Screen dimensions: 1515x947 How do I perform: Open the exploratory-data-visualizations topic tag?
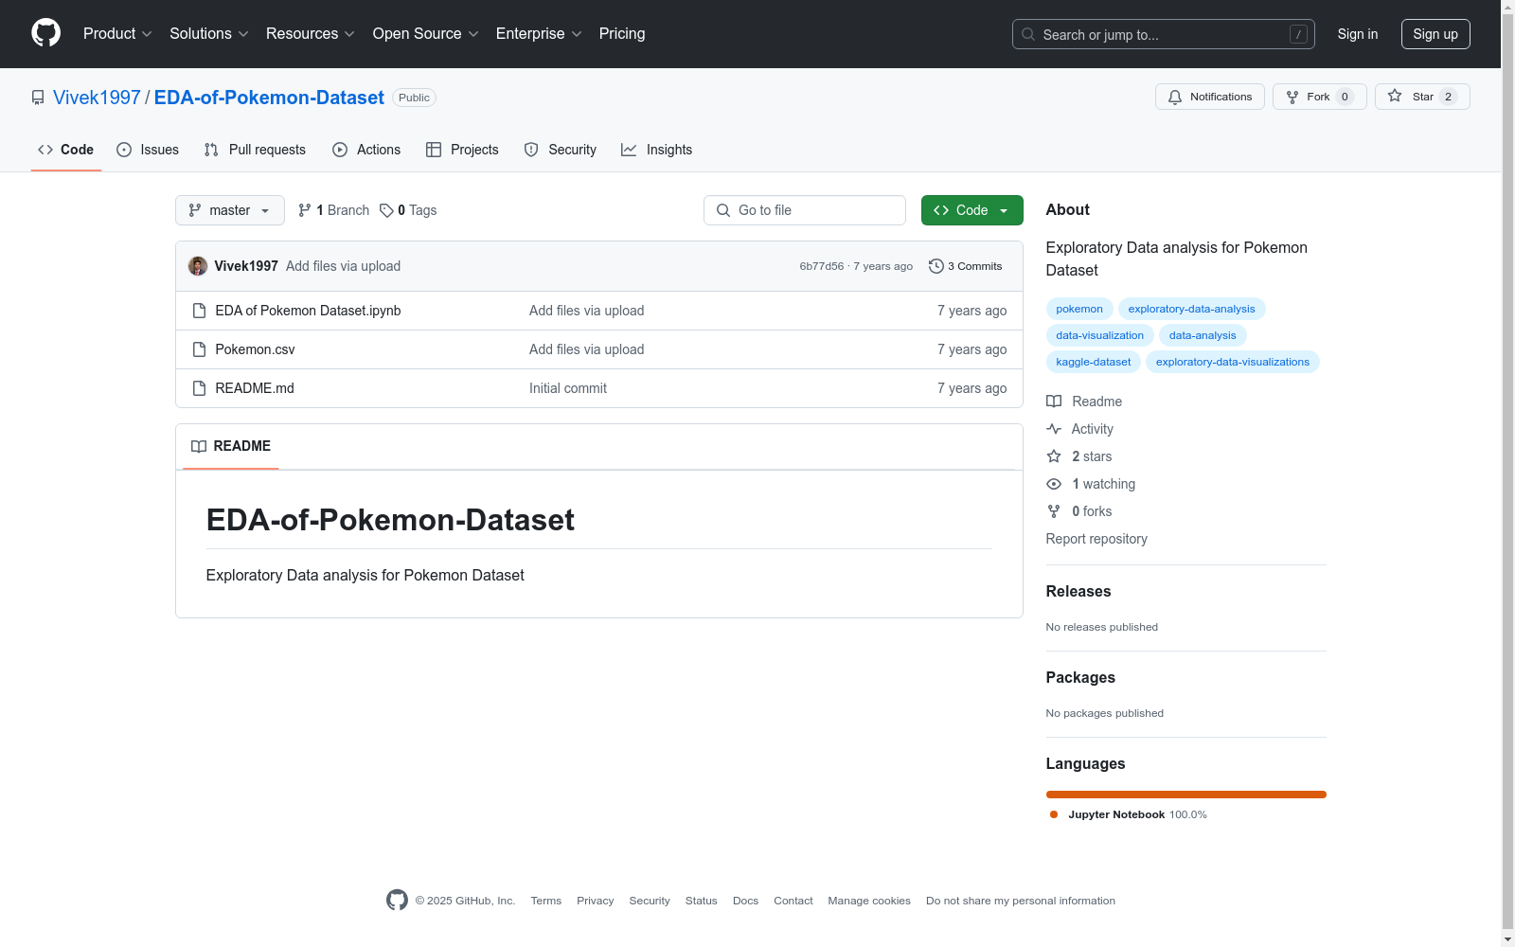coord(1233,362)
